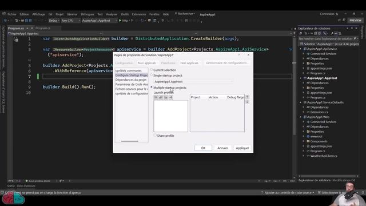The image size is (366, 206).
Task: Select Solution 'AspireApp1' root node
Action: (329, 44)
